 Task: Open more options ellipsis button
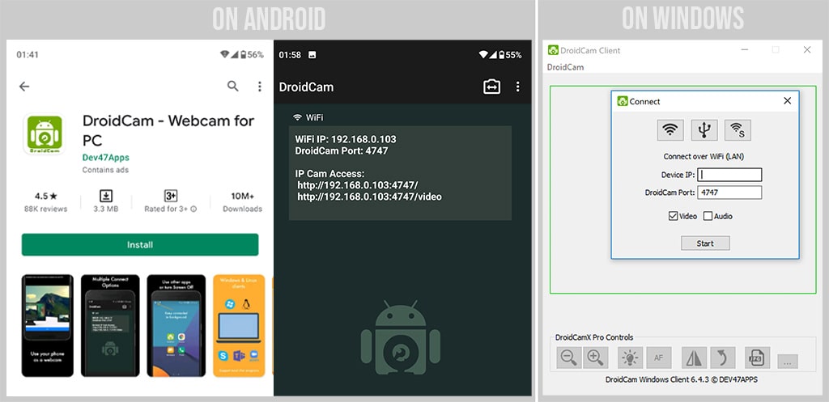[x=788, y=362]
